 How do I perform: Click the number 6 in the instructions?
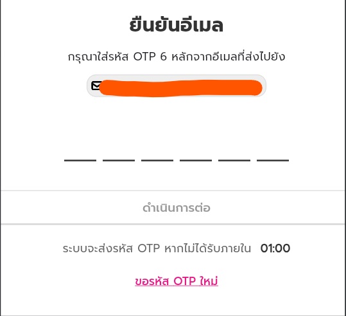click(x=163, y=57)
